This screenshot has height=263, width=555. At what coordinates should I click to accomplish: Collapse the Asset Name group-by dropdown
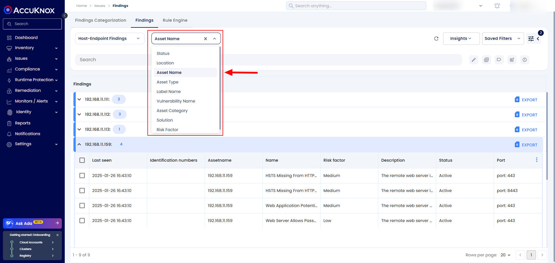[214, 39]
